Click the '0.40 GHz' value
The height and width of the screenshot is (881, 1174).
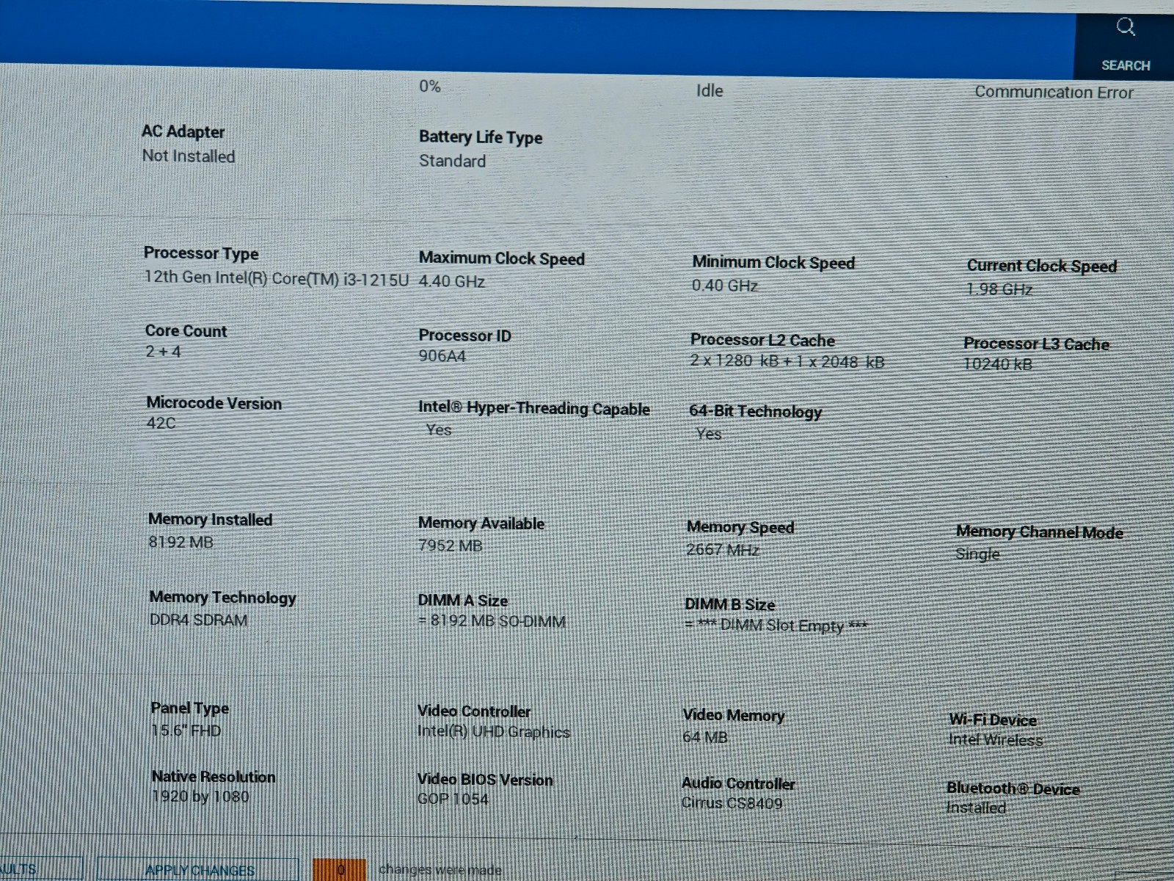(725, 286)
